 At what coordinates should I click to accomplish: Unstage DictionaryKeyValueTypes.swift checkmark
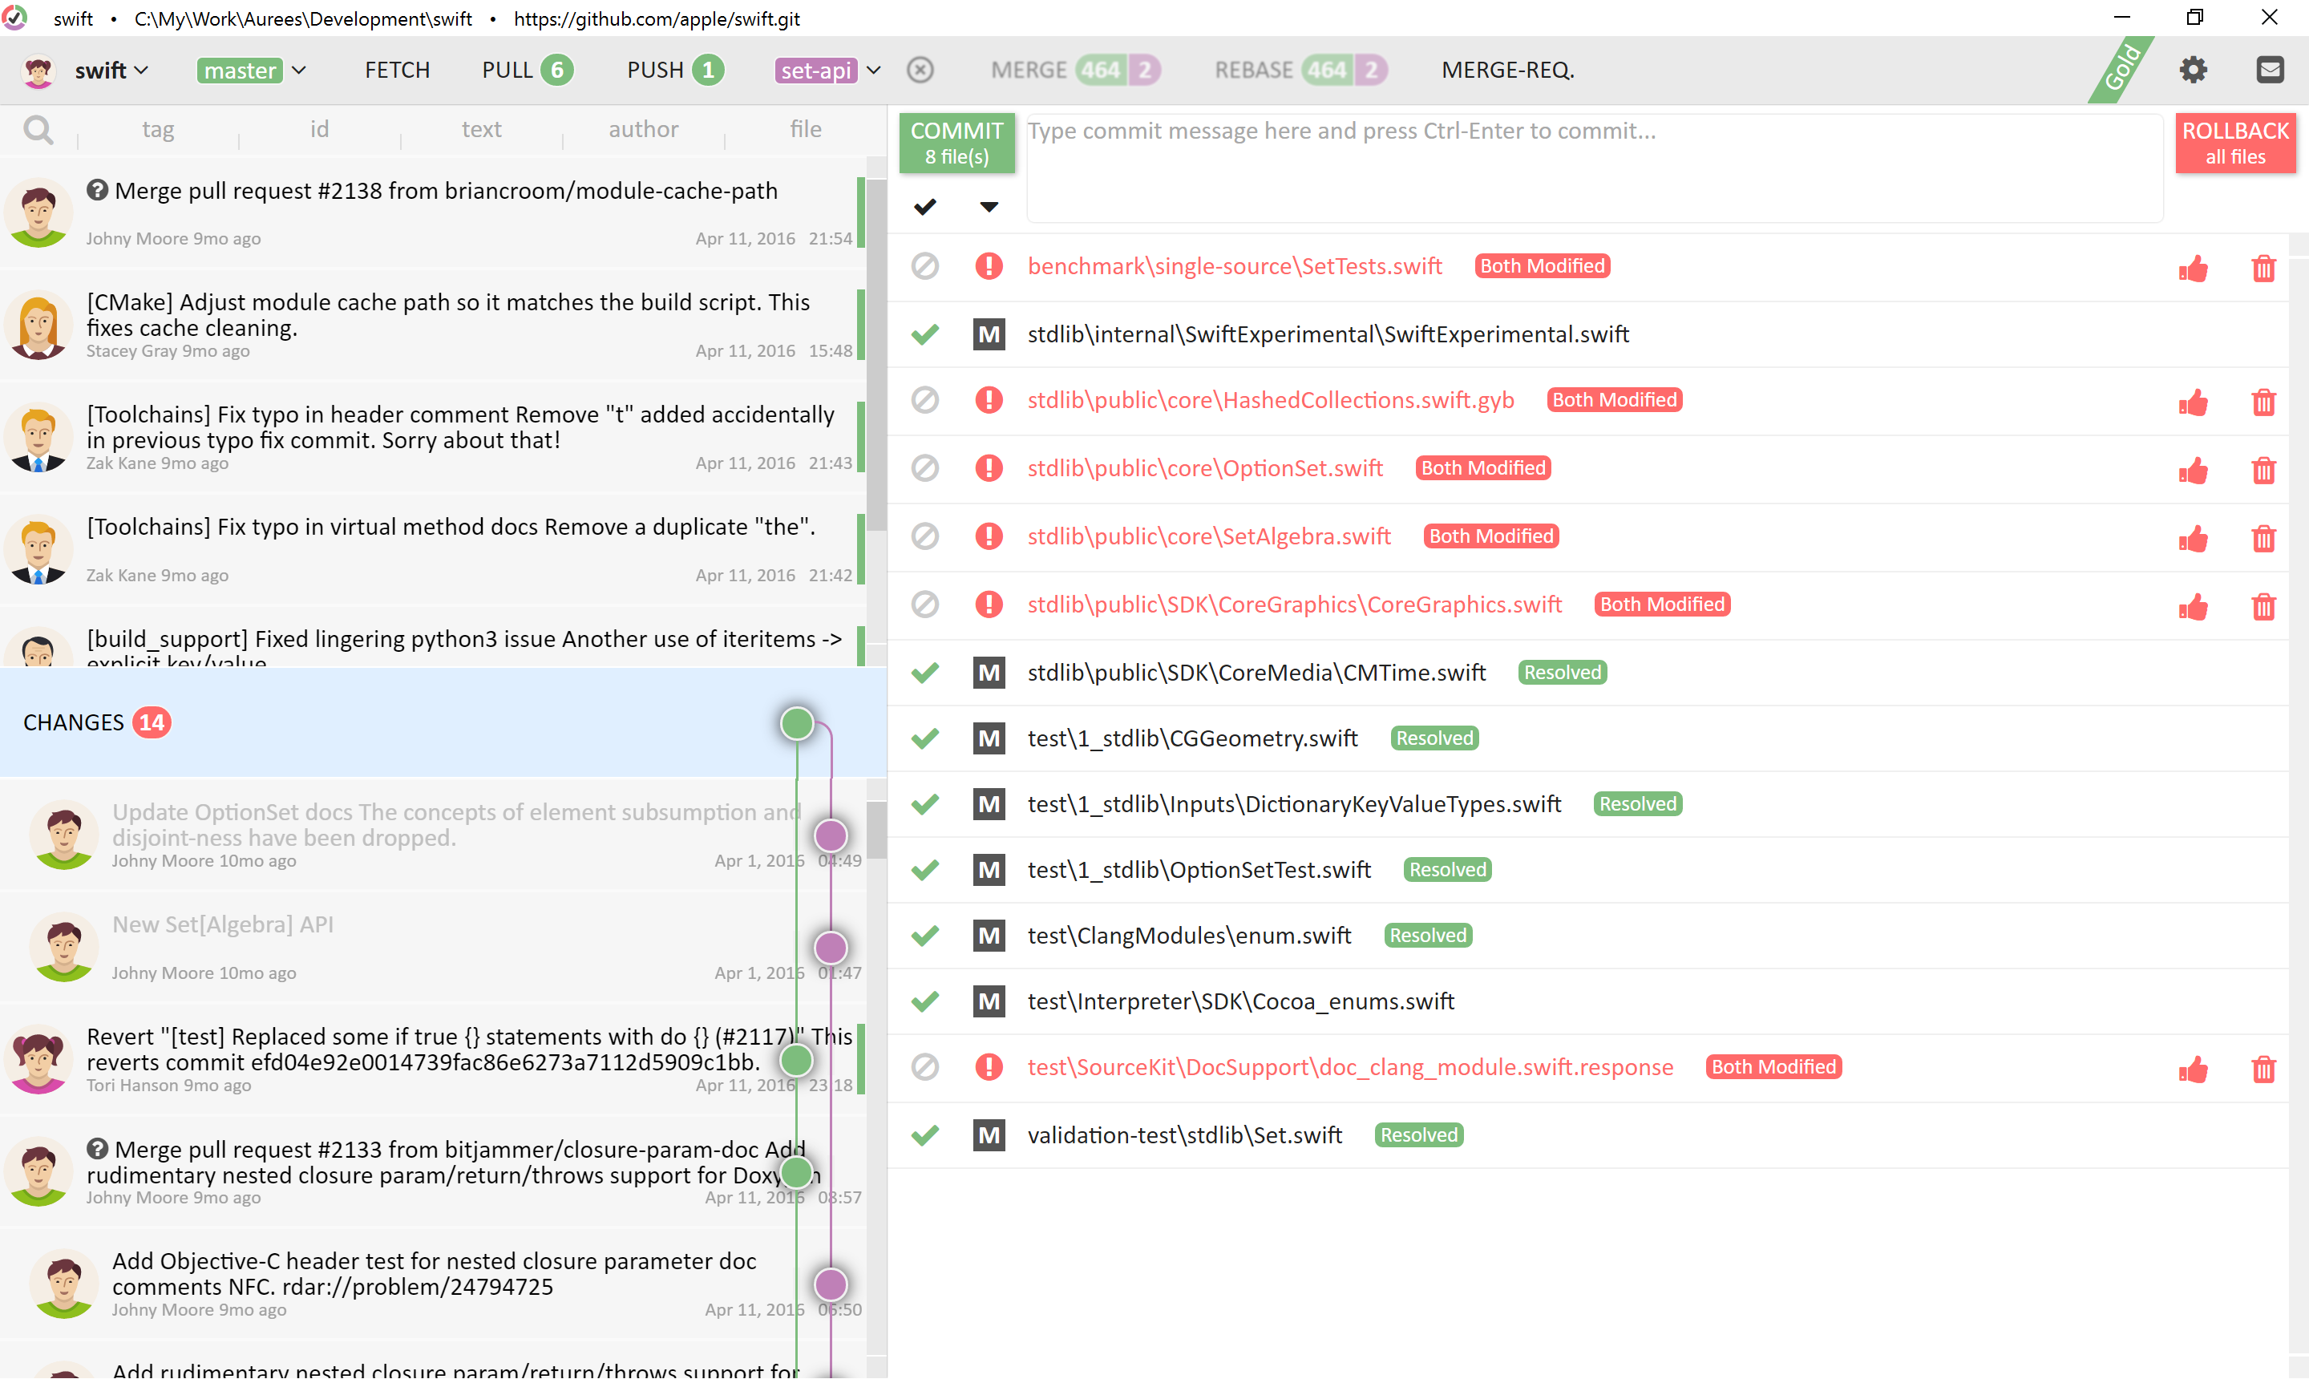tap(924, 804)
